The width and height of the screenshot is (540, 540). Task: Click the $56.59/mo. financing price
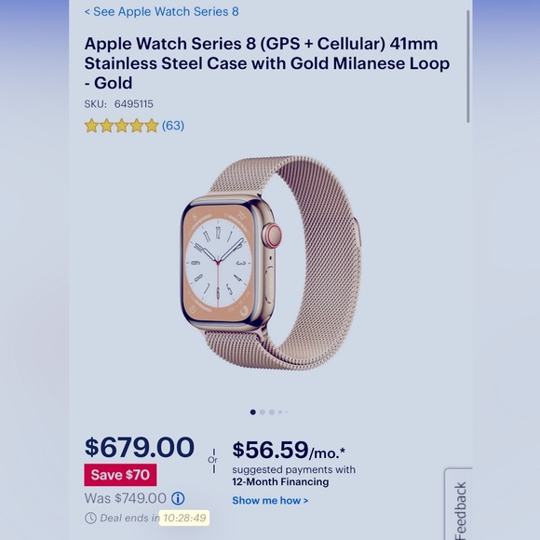click(289, 450)
